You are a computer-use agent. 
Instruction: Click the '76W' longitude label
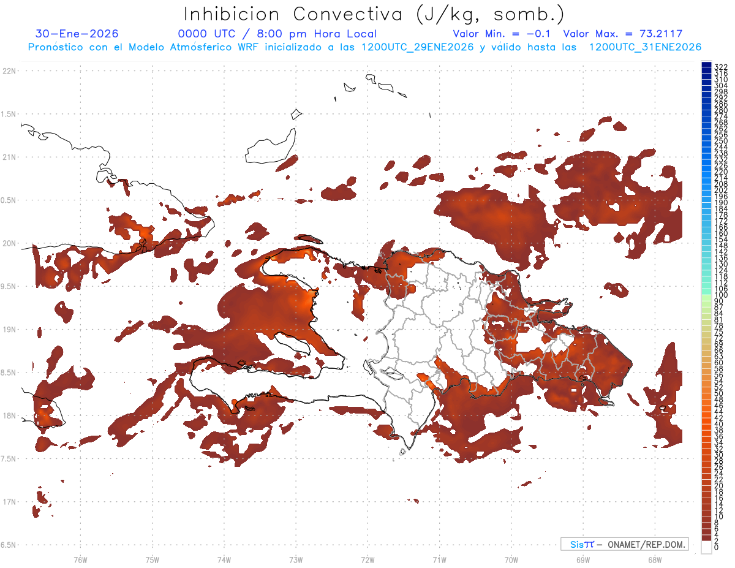click(x=80, y=559)
